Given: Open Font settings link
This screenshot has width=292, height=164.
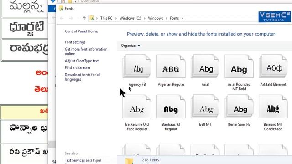Looking at the screenshot, I should 75,42.
